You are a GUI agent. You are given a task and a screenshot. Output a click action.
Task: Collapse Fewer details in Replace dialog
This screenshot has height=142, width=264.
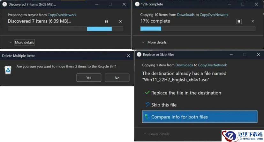157,134
